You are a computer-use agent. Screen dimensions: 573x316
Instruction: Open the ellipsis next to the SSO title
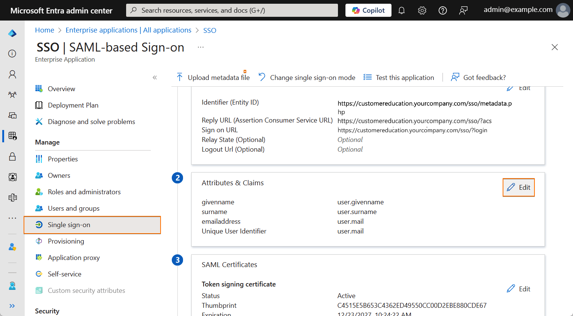point(201,46)
